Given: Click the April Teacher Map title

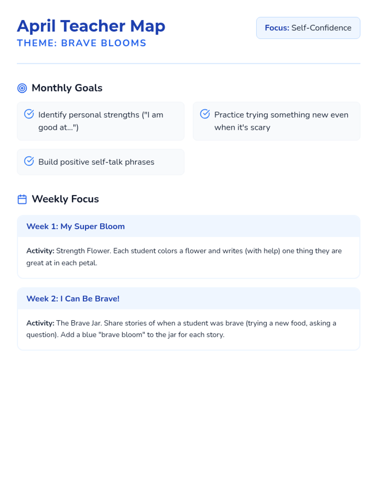Looking at the screenshot, I should tap(91, 26).
